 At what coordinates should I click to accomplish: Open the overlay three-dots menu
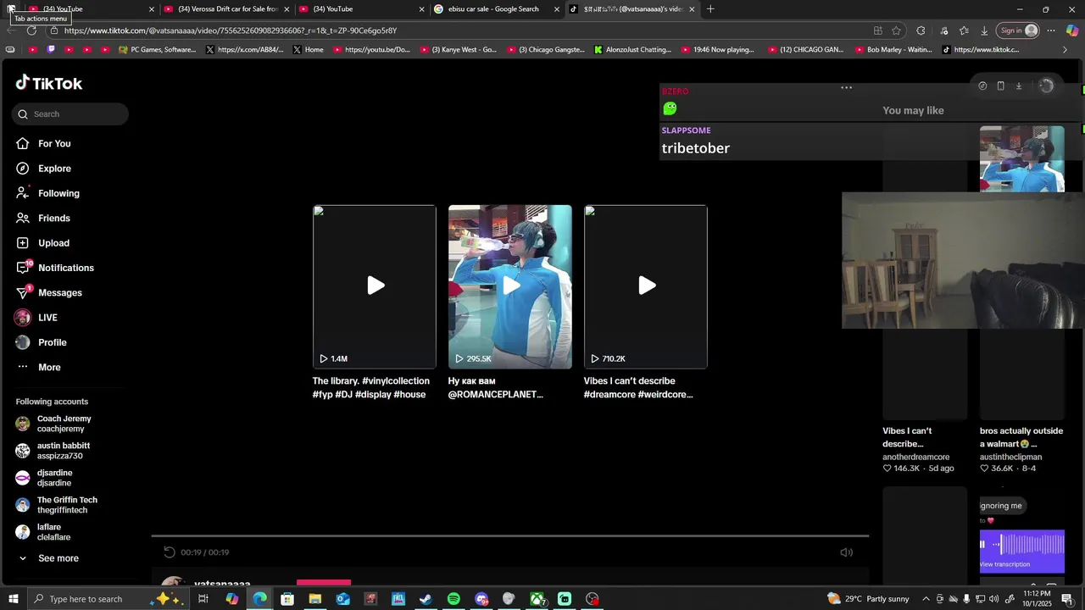pyautogui.click(x=846, y=87)
